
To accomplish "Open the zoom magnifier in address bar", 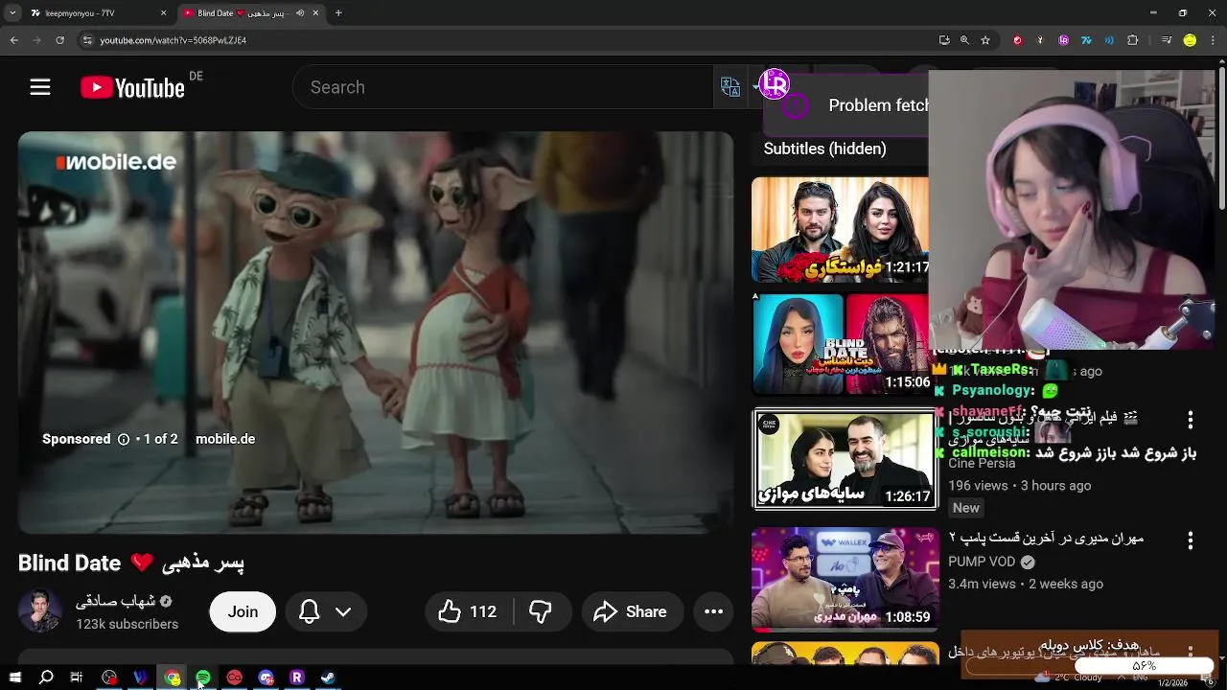I will point(964,40).
